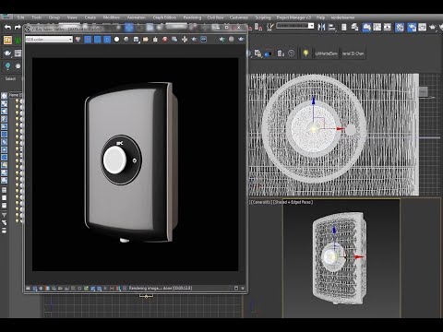Click the Camera viewport label

pos(261,202)
